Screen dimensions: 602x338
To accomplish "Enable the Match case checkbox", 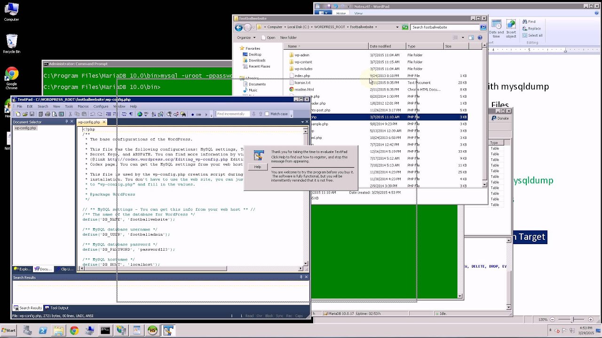I will 267,114.
